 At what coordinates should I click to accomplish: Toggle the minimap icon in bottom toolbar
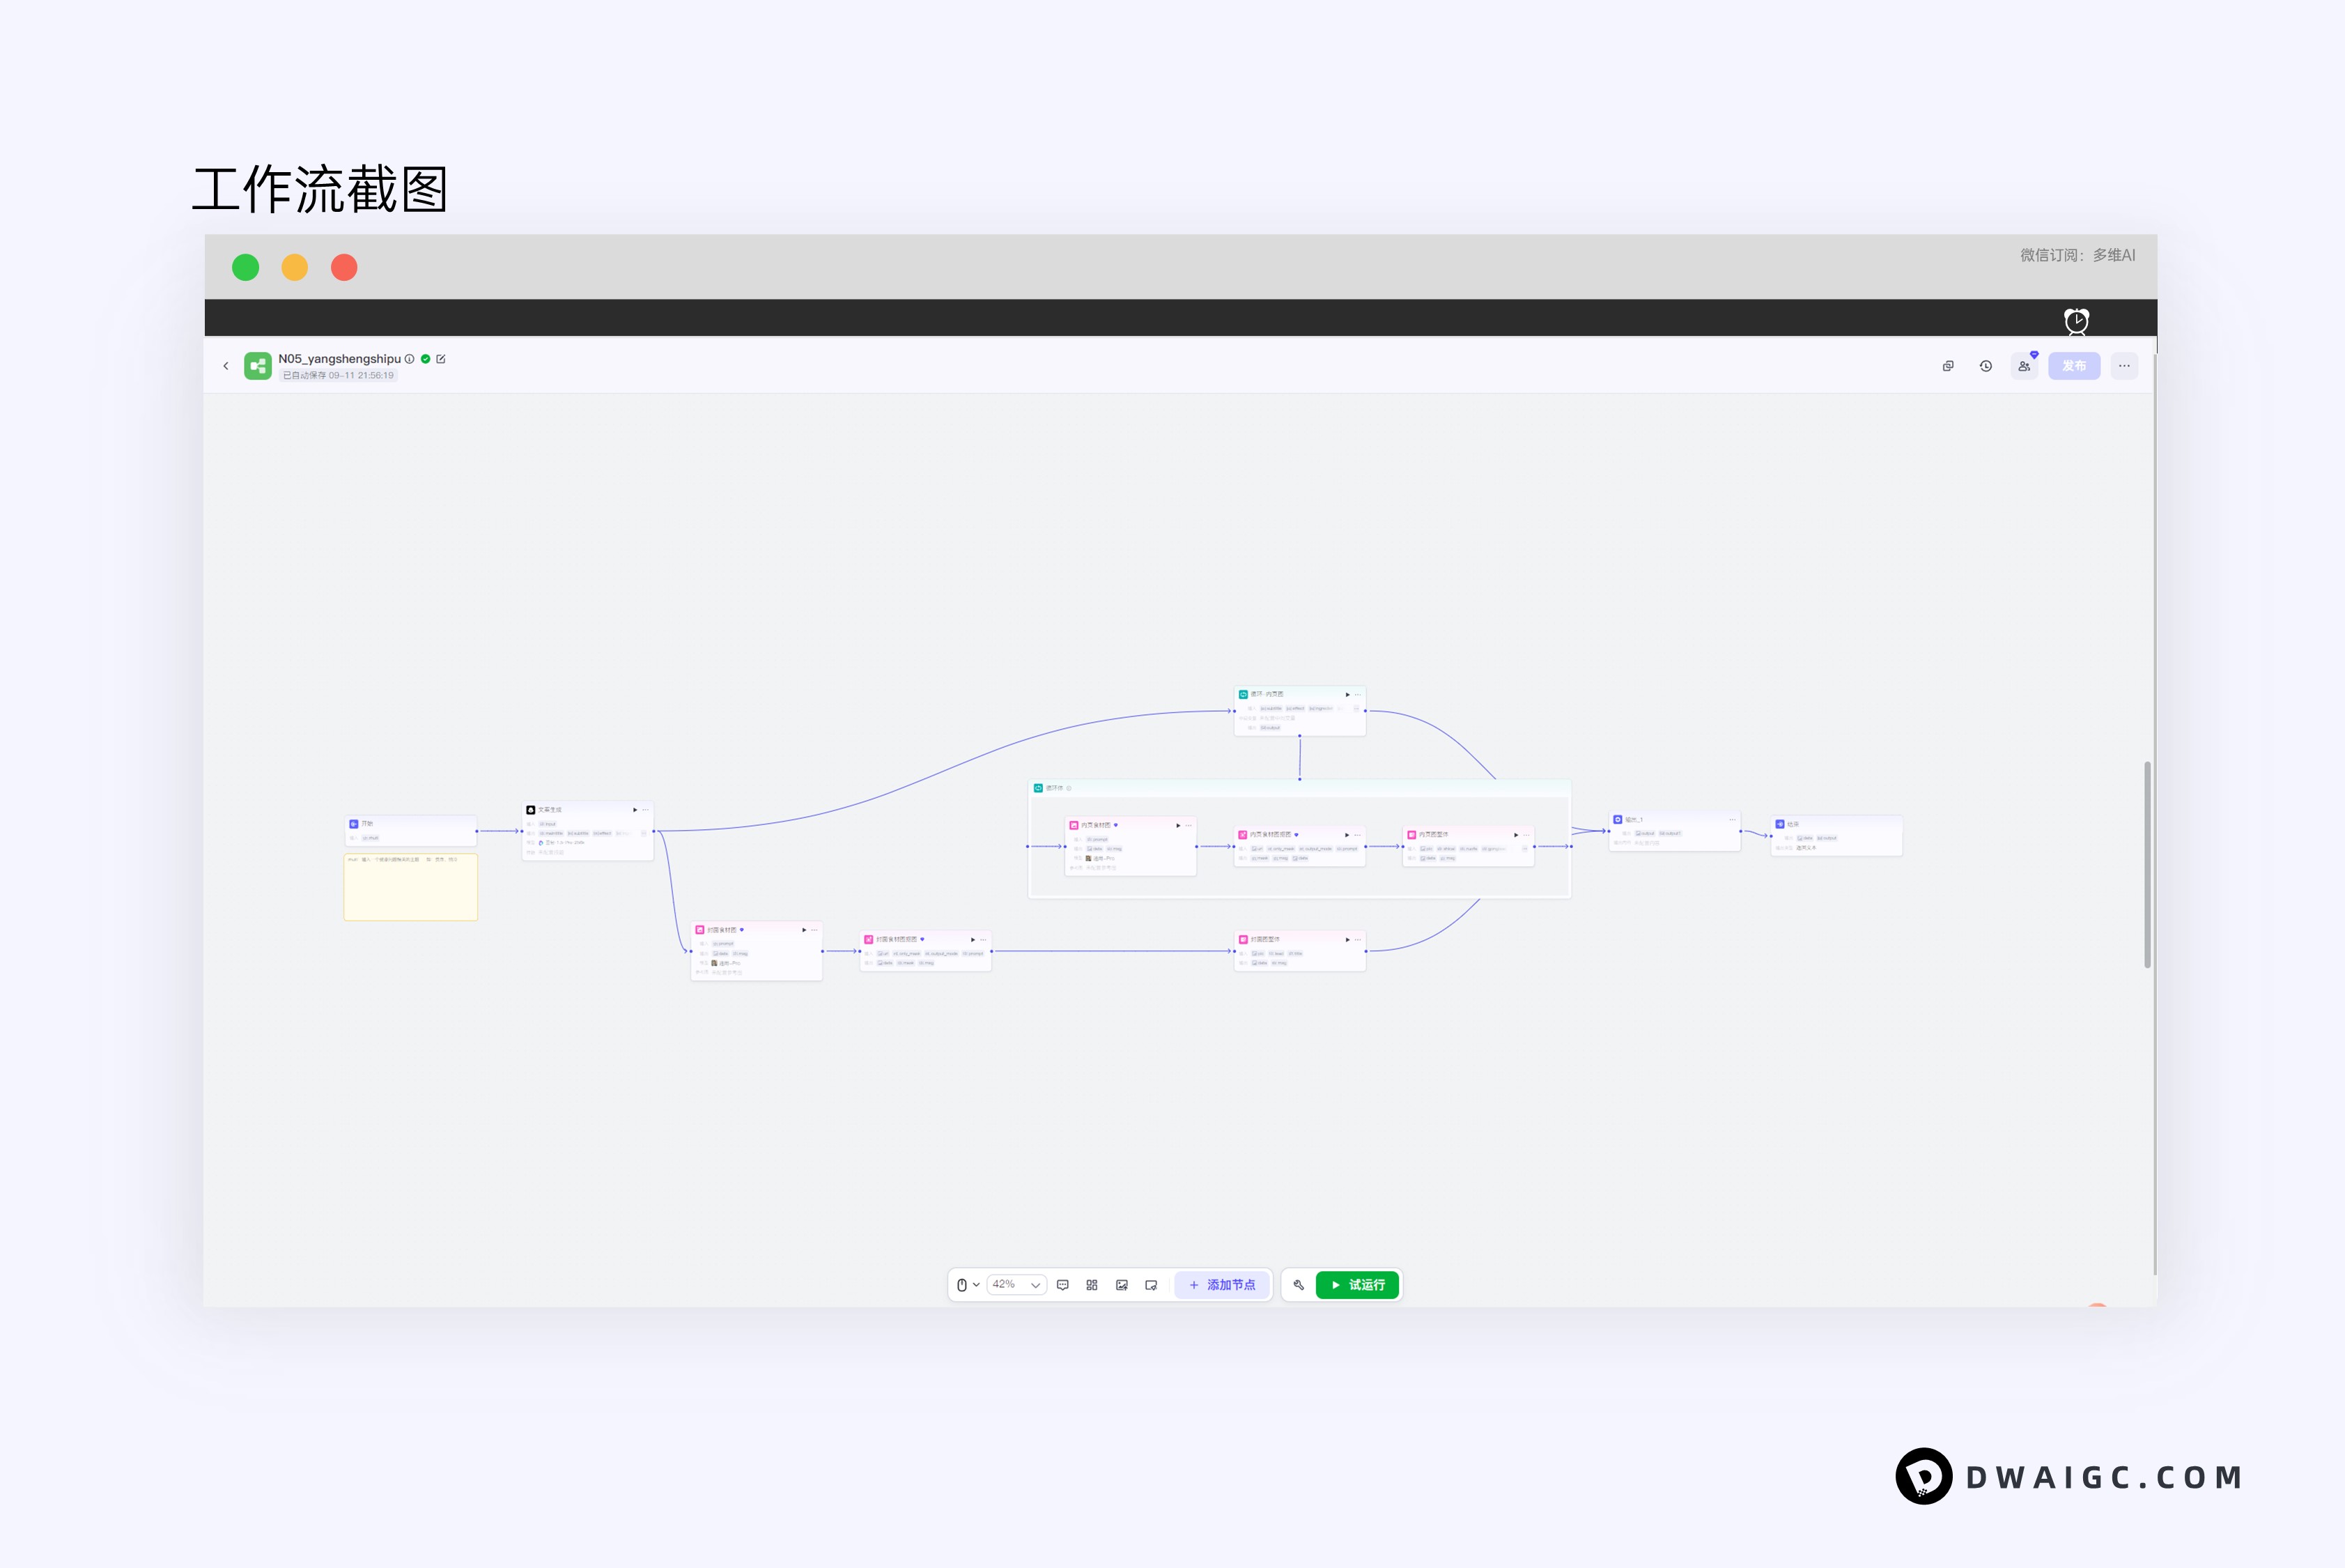[1150, 1285]
